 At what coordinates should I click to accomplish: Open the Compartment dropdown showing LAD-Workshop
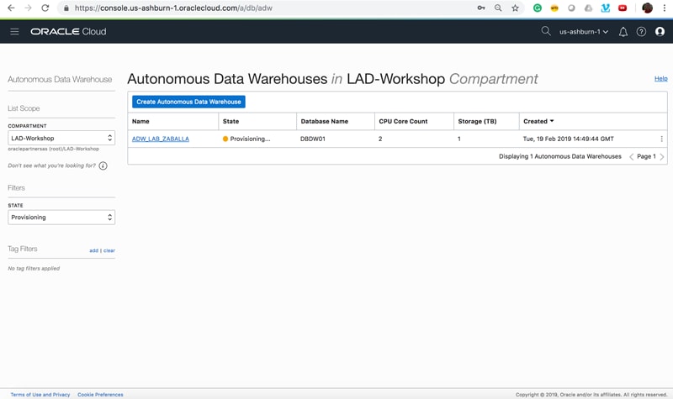61,138
